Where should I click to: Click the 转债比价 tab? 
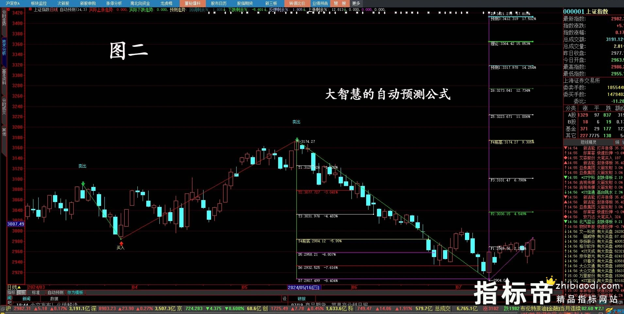click(x=297, y=3)
